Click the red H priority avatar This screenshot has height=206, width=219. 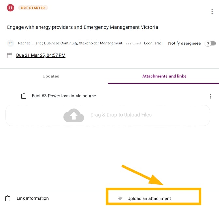(x=10, y=8)
